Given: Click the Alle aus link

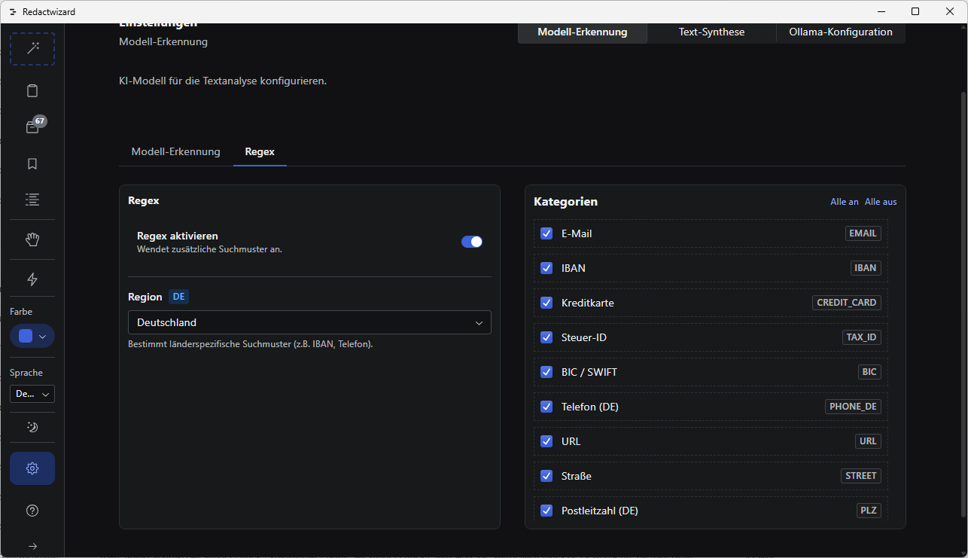Looking at the screenshot, I should tap(881, 202).
